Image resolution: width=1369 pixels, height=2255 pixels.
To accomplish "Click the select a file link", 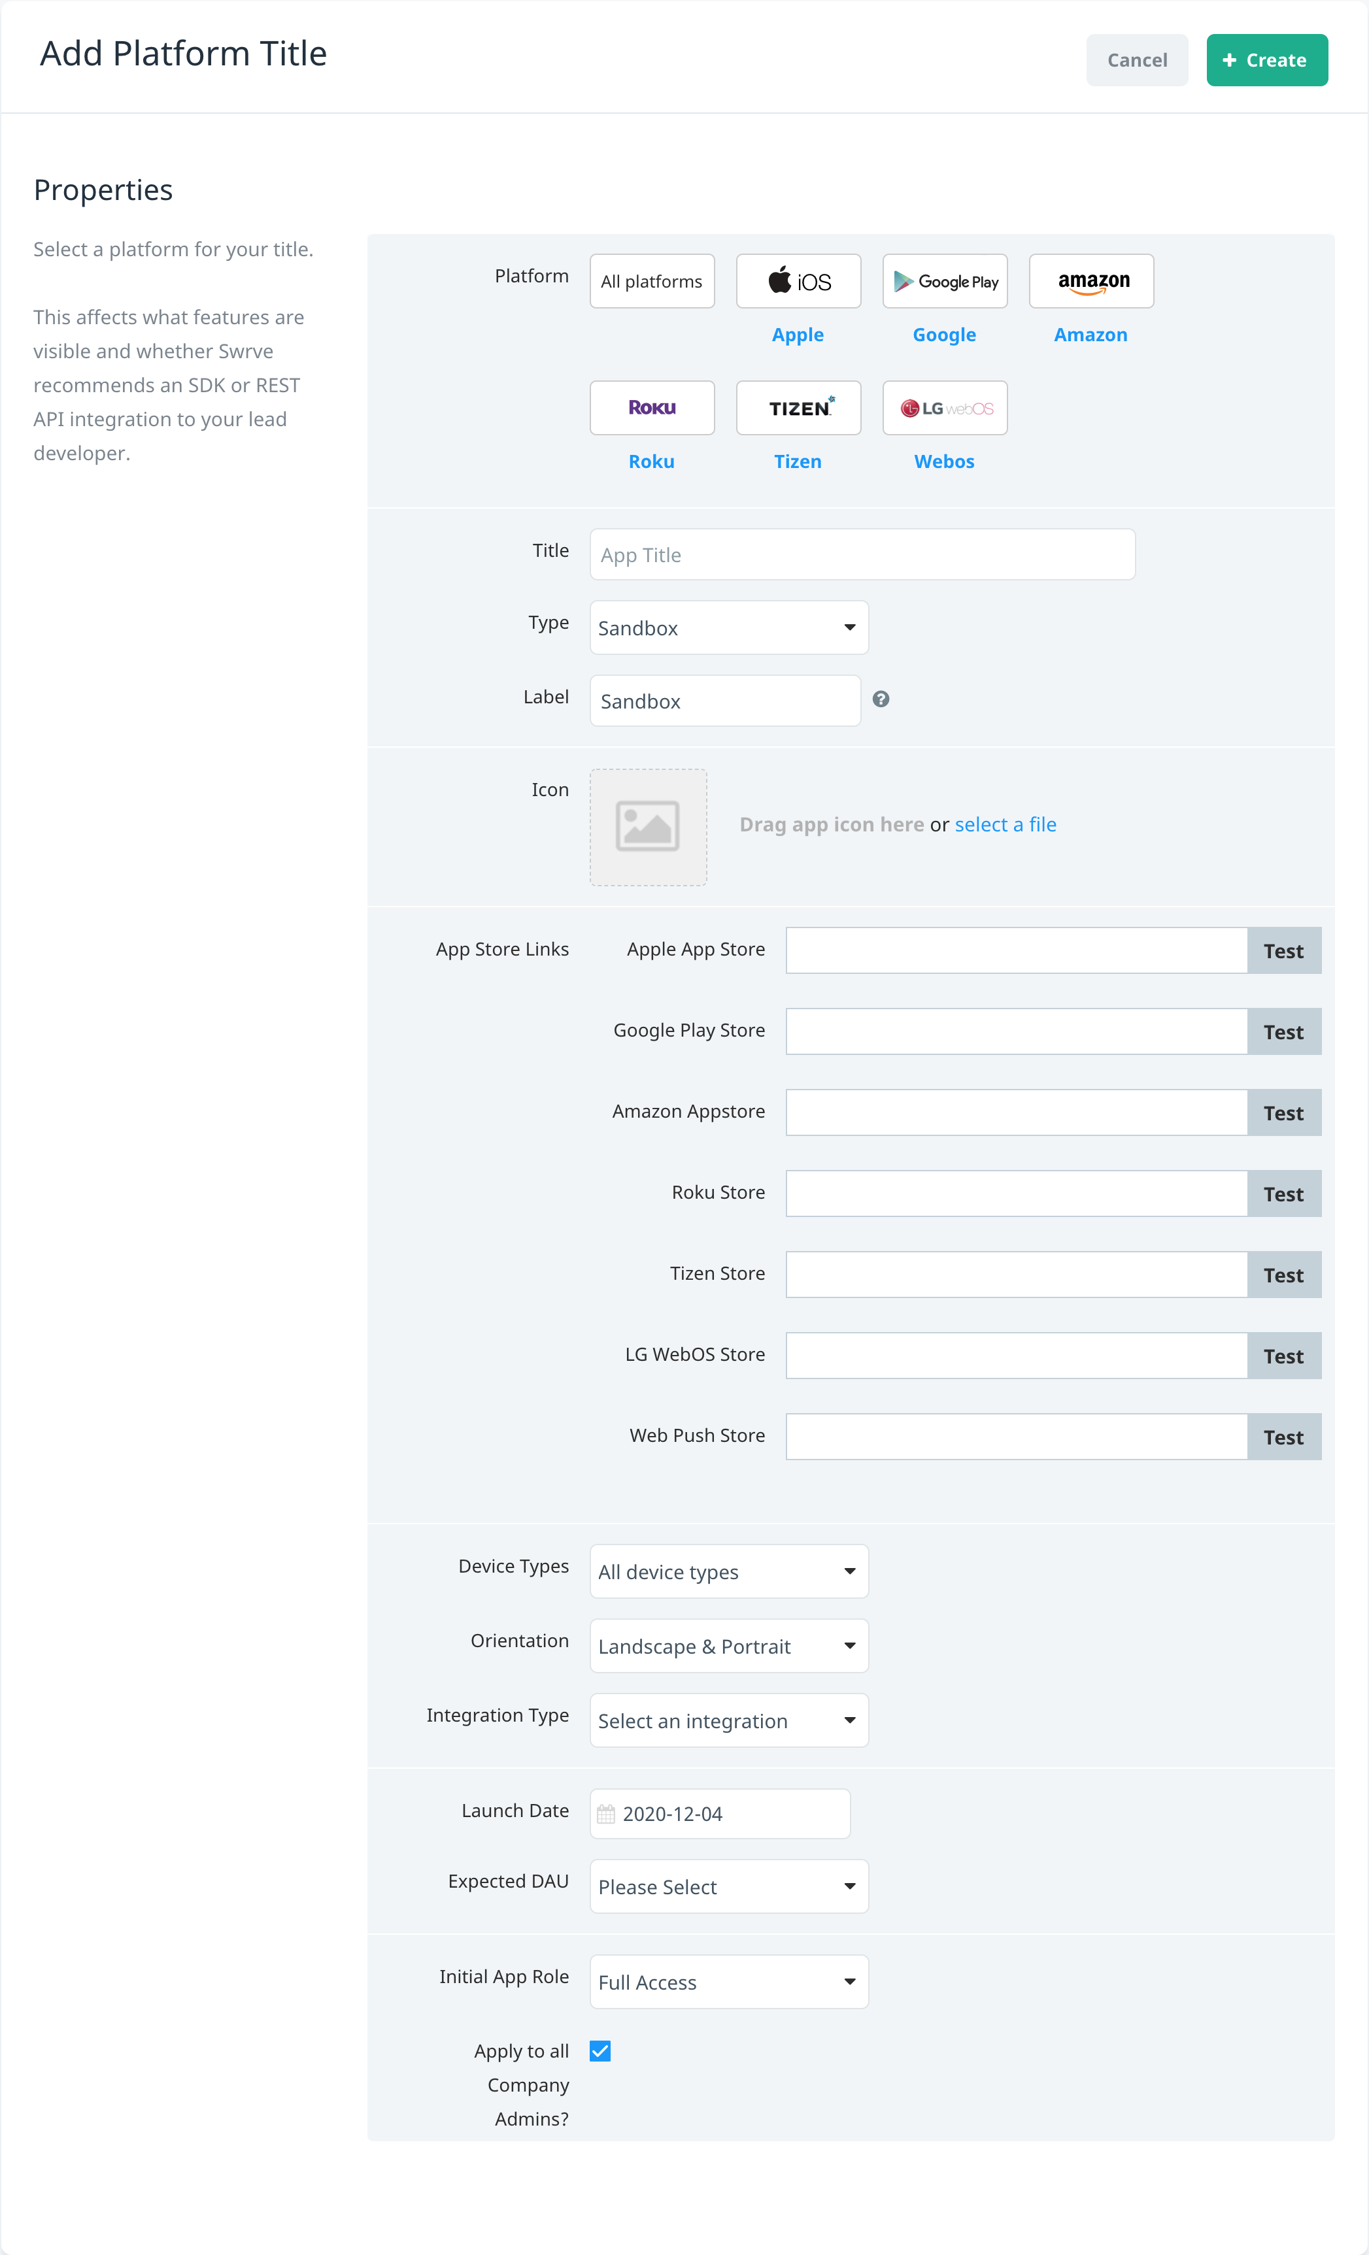I will [1005, 825].
